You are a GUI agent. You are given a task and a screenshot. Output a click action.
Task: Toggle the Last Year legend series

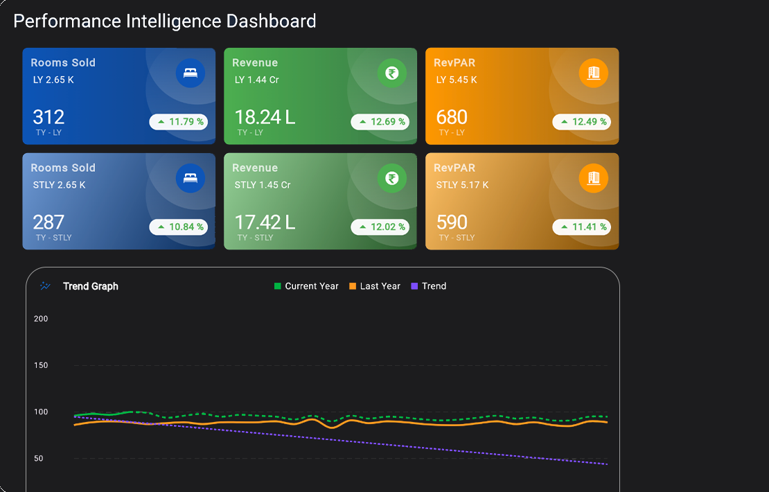[x=375, y=286]
